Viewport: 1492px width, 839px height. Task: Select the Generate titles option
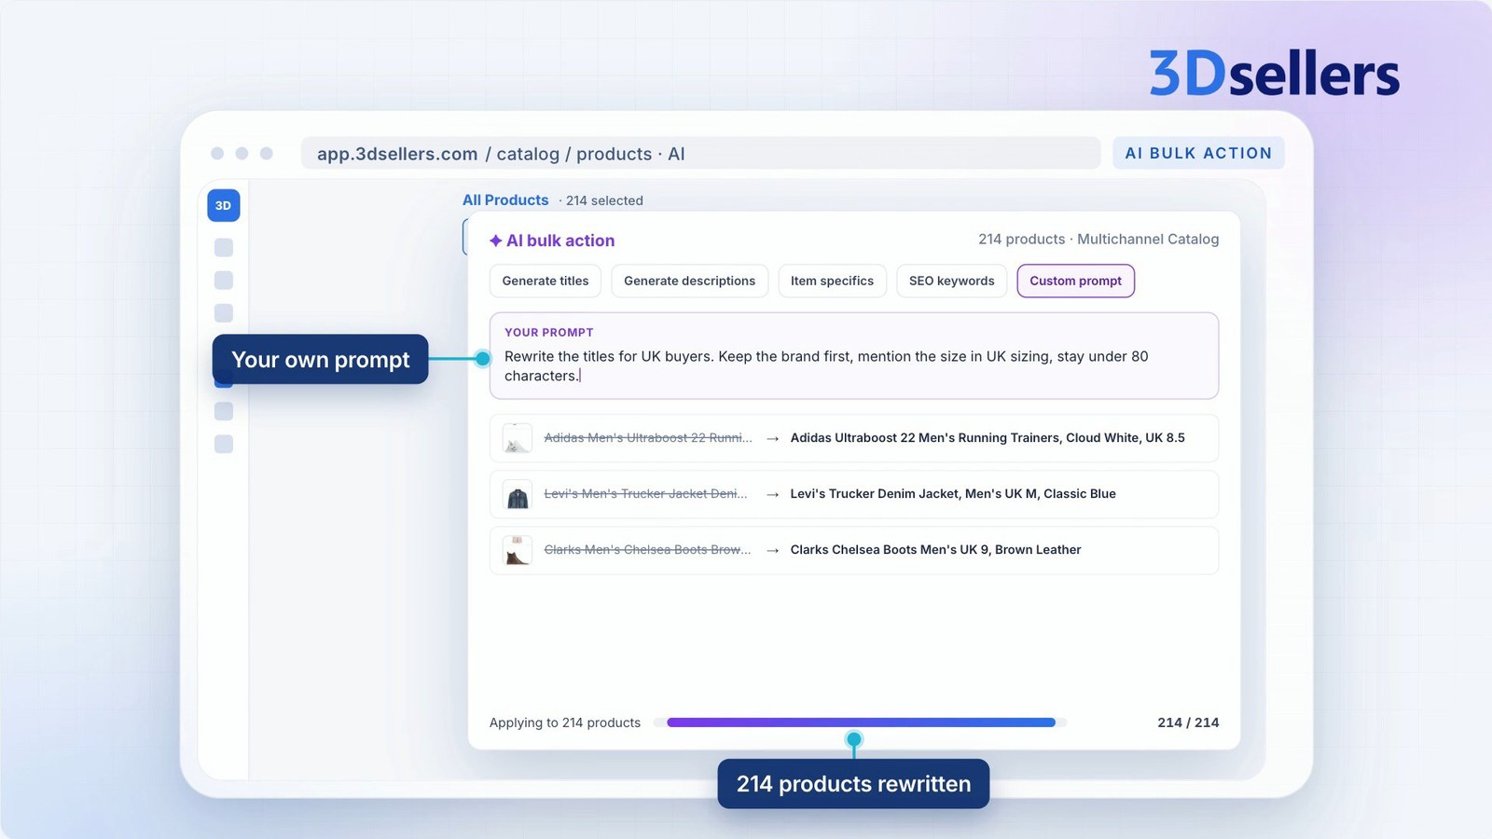[546, 281]
